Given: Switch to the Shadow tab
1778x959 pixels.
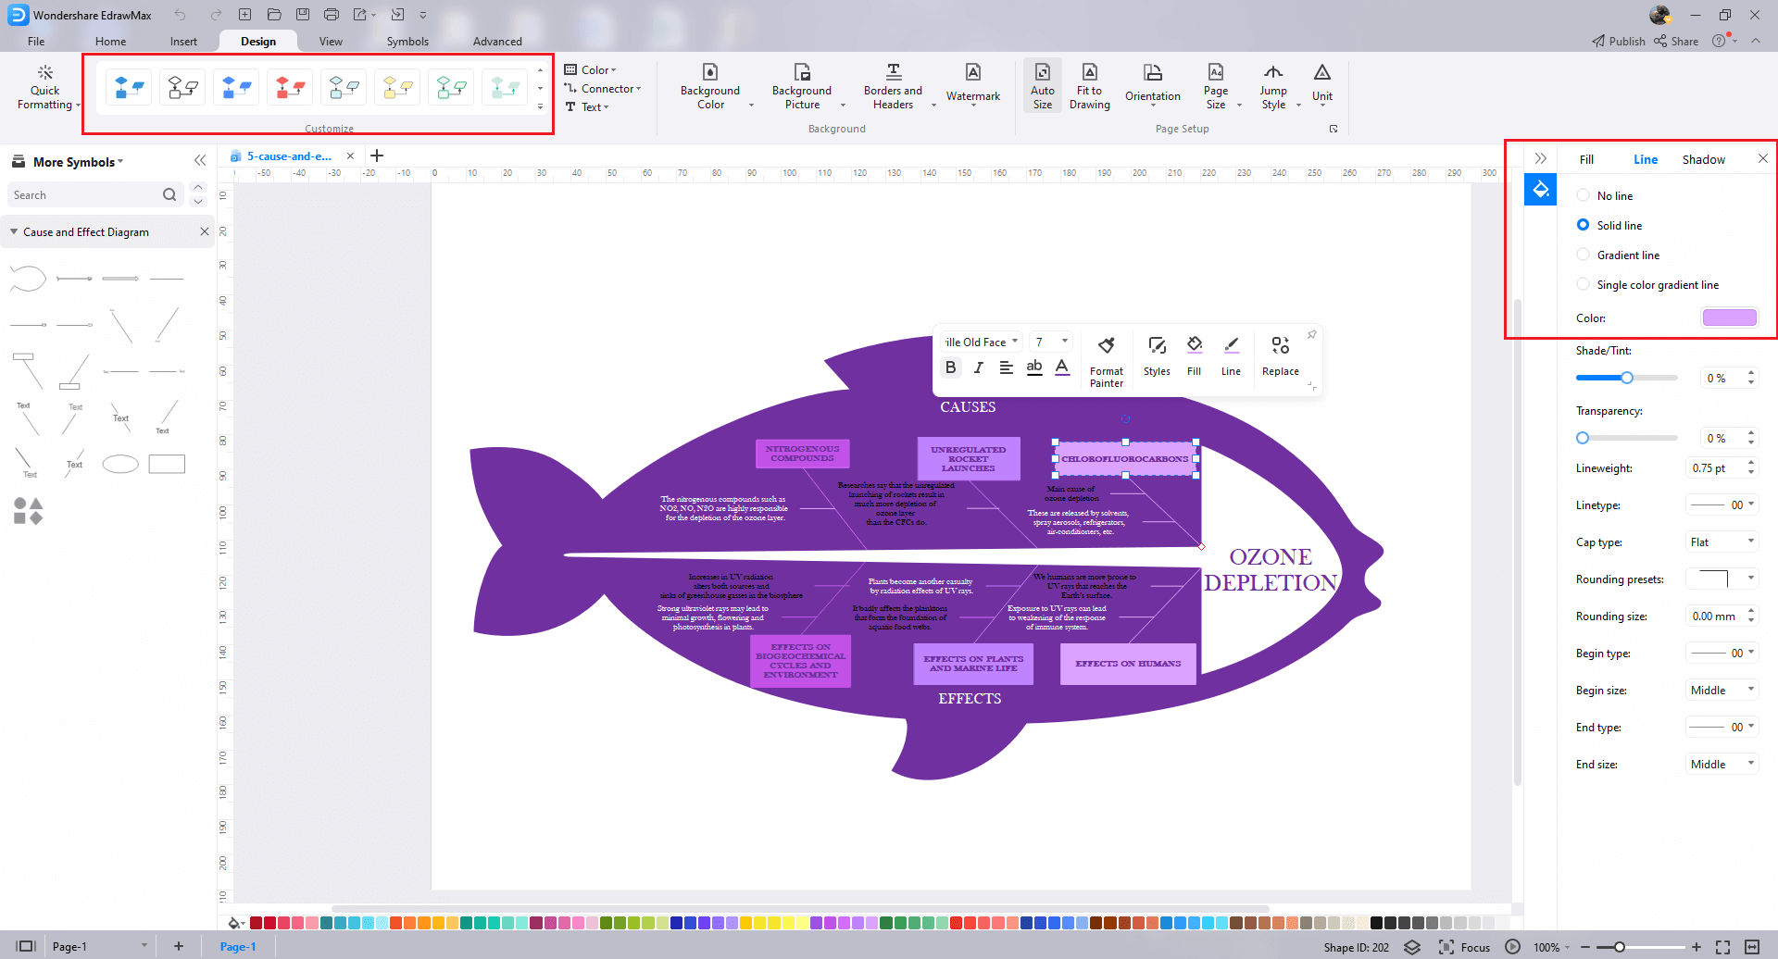Looking at the screenshot, I should pos(1703,158).
